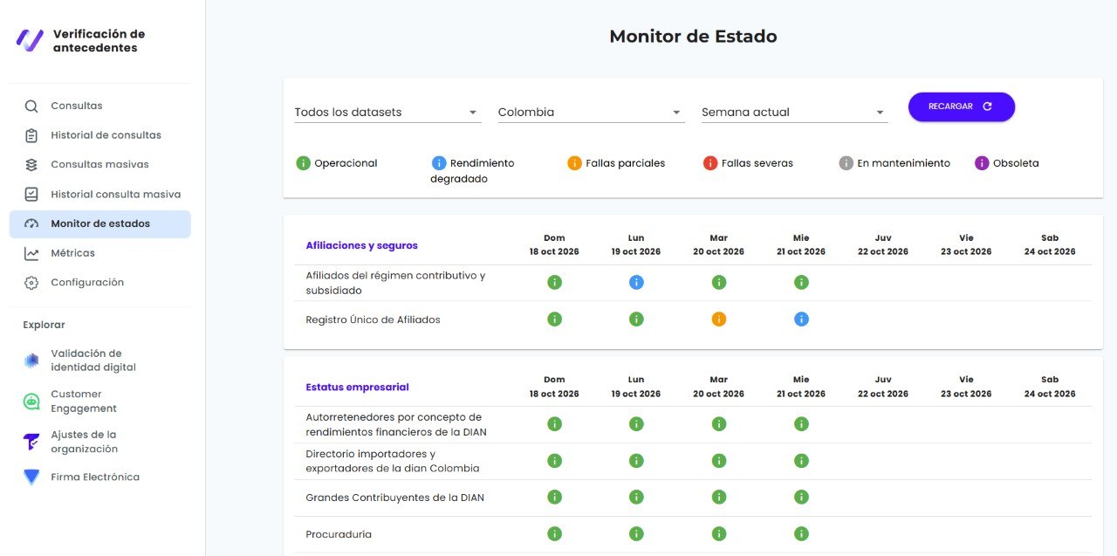The height and width of the screenshot is (556, 1117).
Task: Open the Todos los datasets dropdown
Action: tap(387, 113)
